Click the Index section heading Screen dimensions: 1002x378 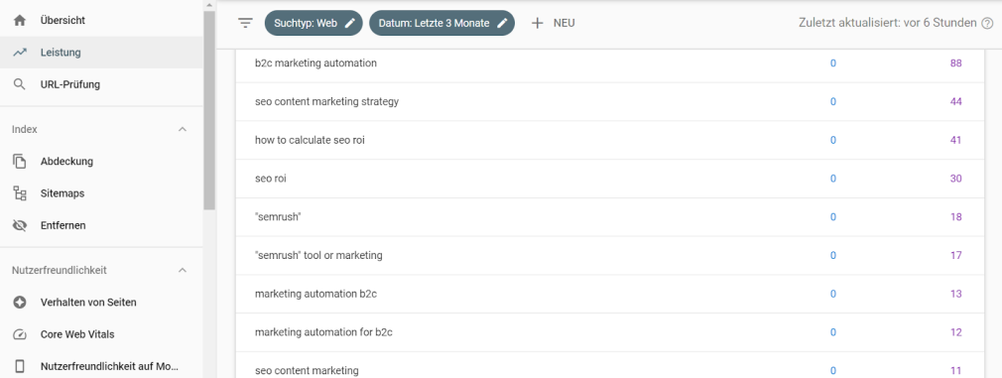tap(24, 129)
